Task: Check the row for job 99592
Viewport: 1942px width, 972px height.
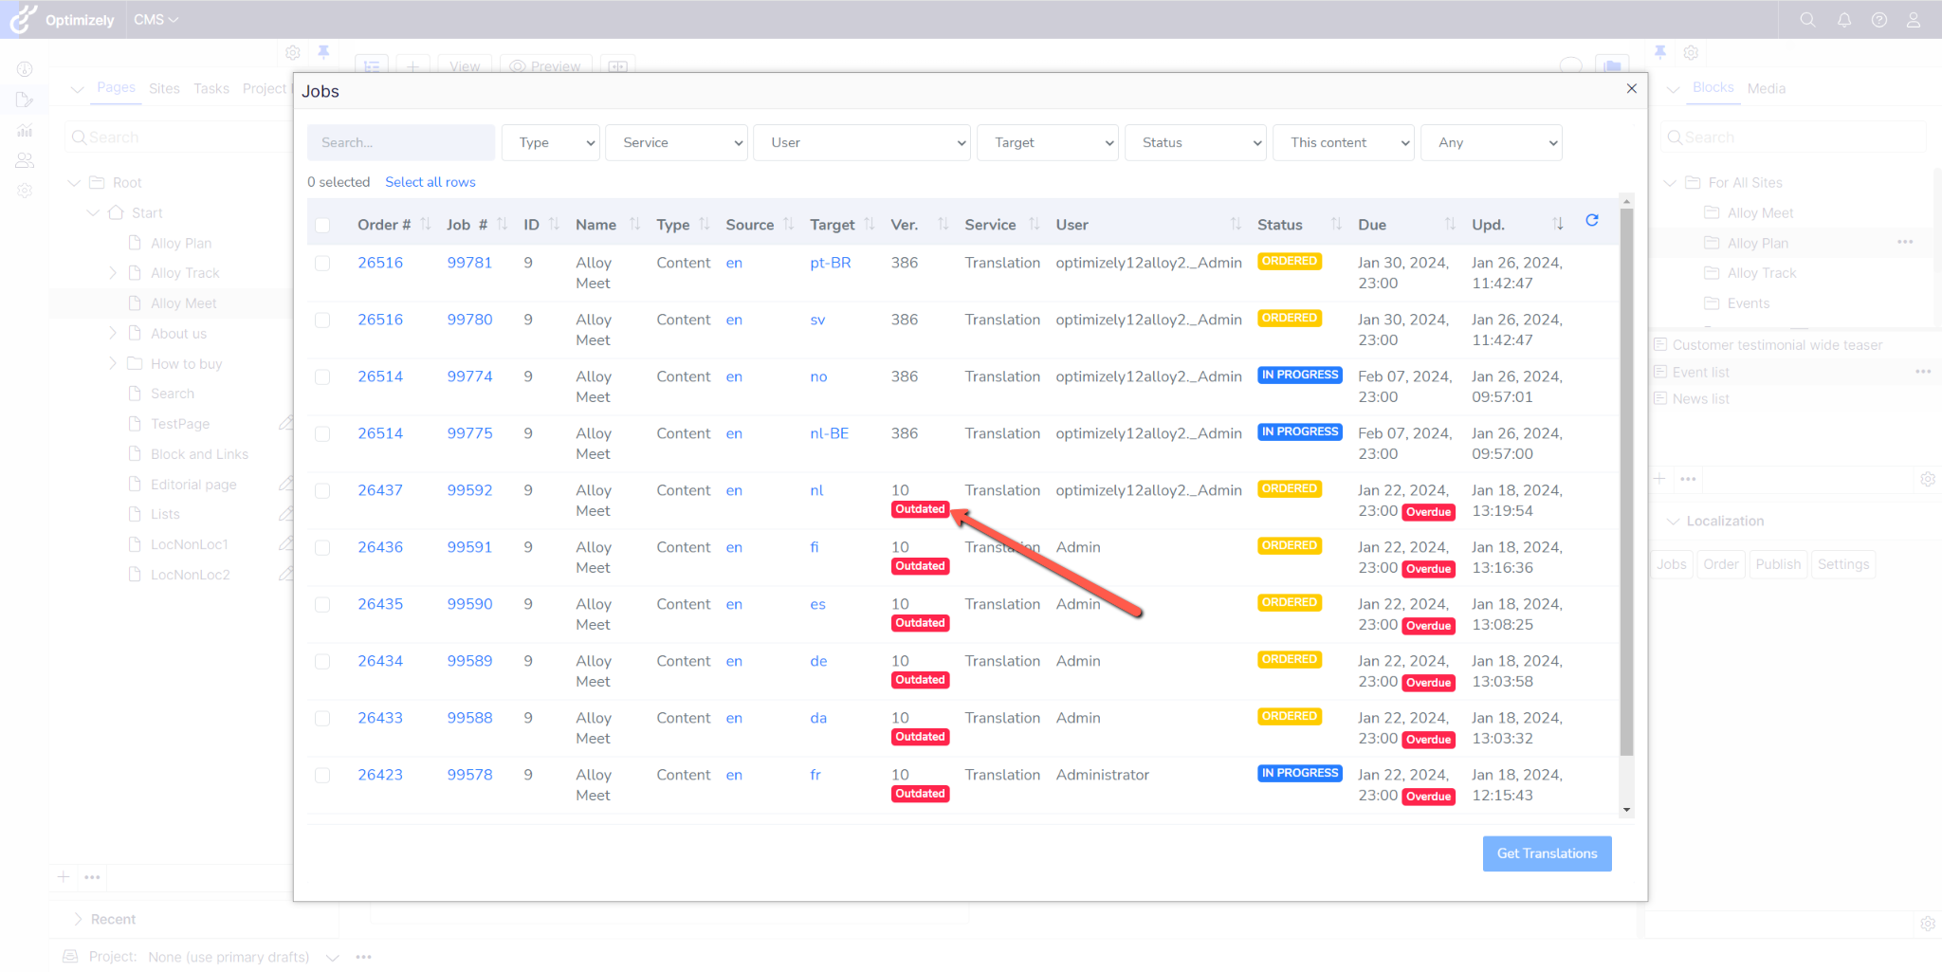Action: [x=322, y=490]
